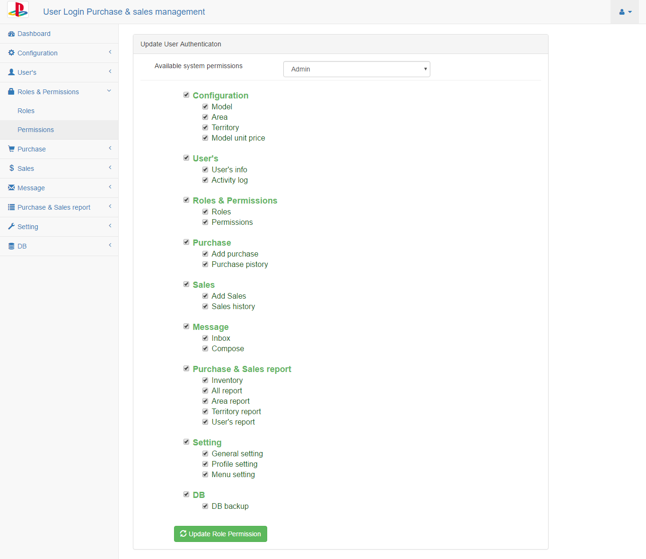This screenshot has height=559, width=646.
Task: Open the Dashboard menu item
Action: click(59, 34)
